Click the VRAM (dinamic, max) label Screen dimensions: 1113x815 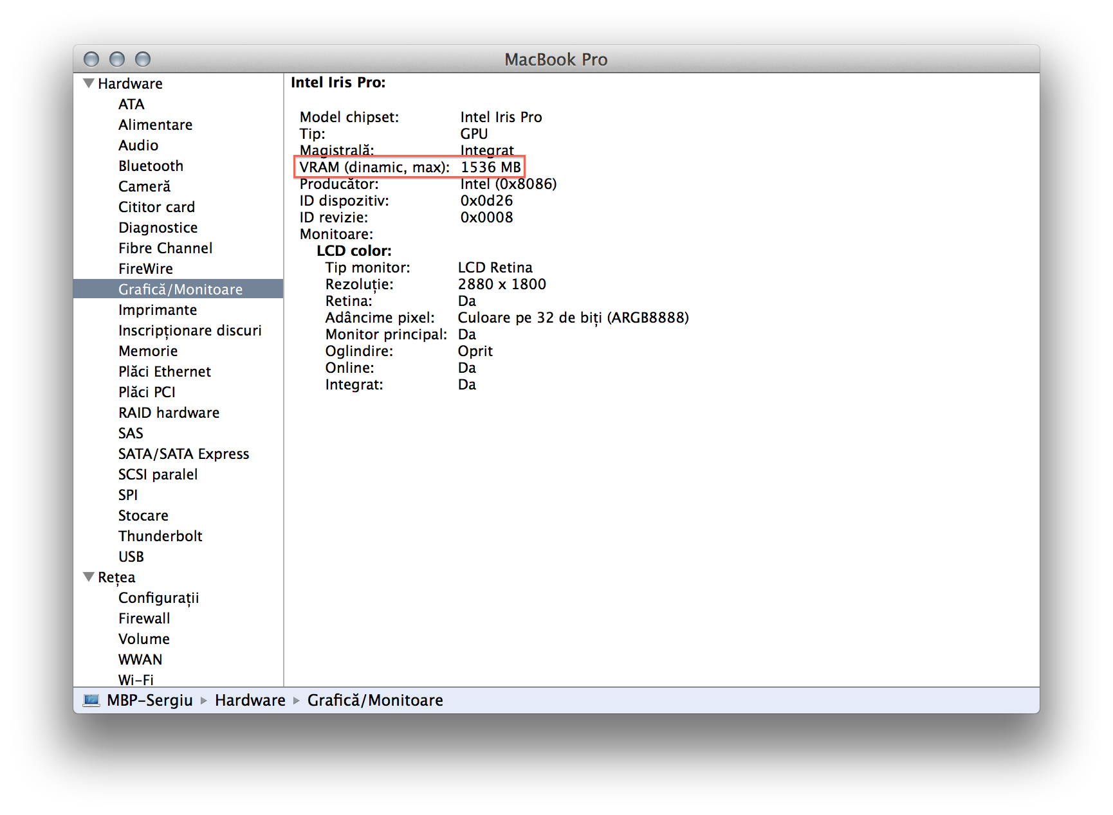pos(374,167)
